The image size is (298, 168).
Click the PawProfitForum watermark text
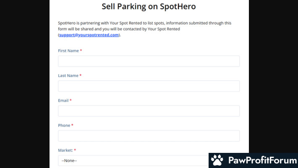pyautogui.click(x=262, y=160)
